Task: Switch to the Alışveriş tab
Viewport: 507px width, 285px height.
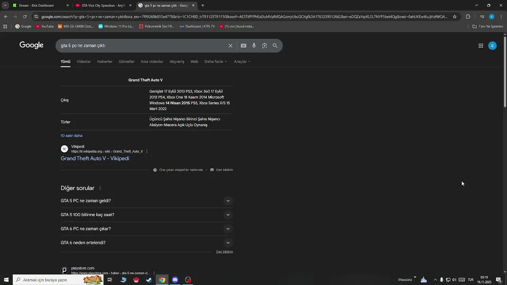Action: click(177, 62)
